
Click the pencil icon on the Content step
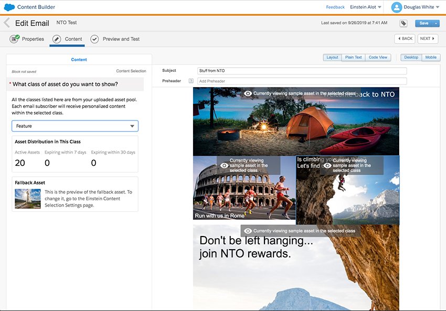click(56, 38)
